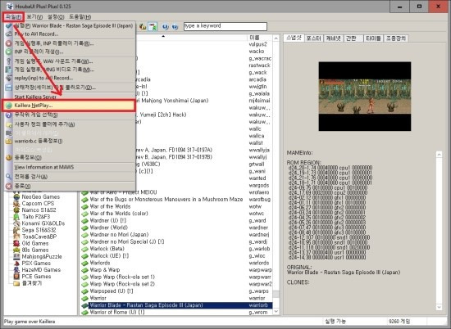The image size is (451, 329).
Task: Click MAMEInfo panel scrollbar up arrow
Action: pos(439,155)
